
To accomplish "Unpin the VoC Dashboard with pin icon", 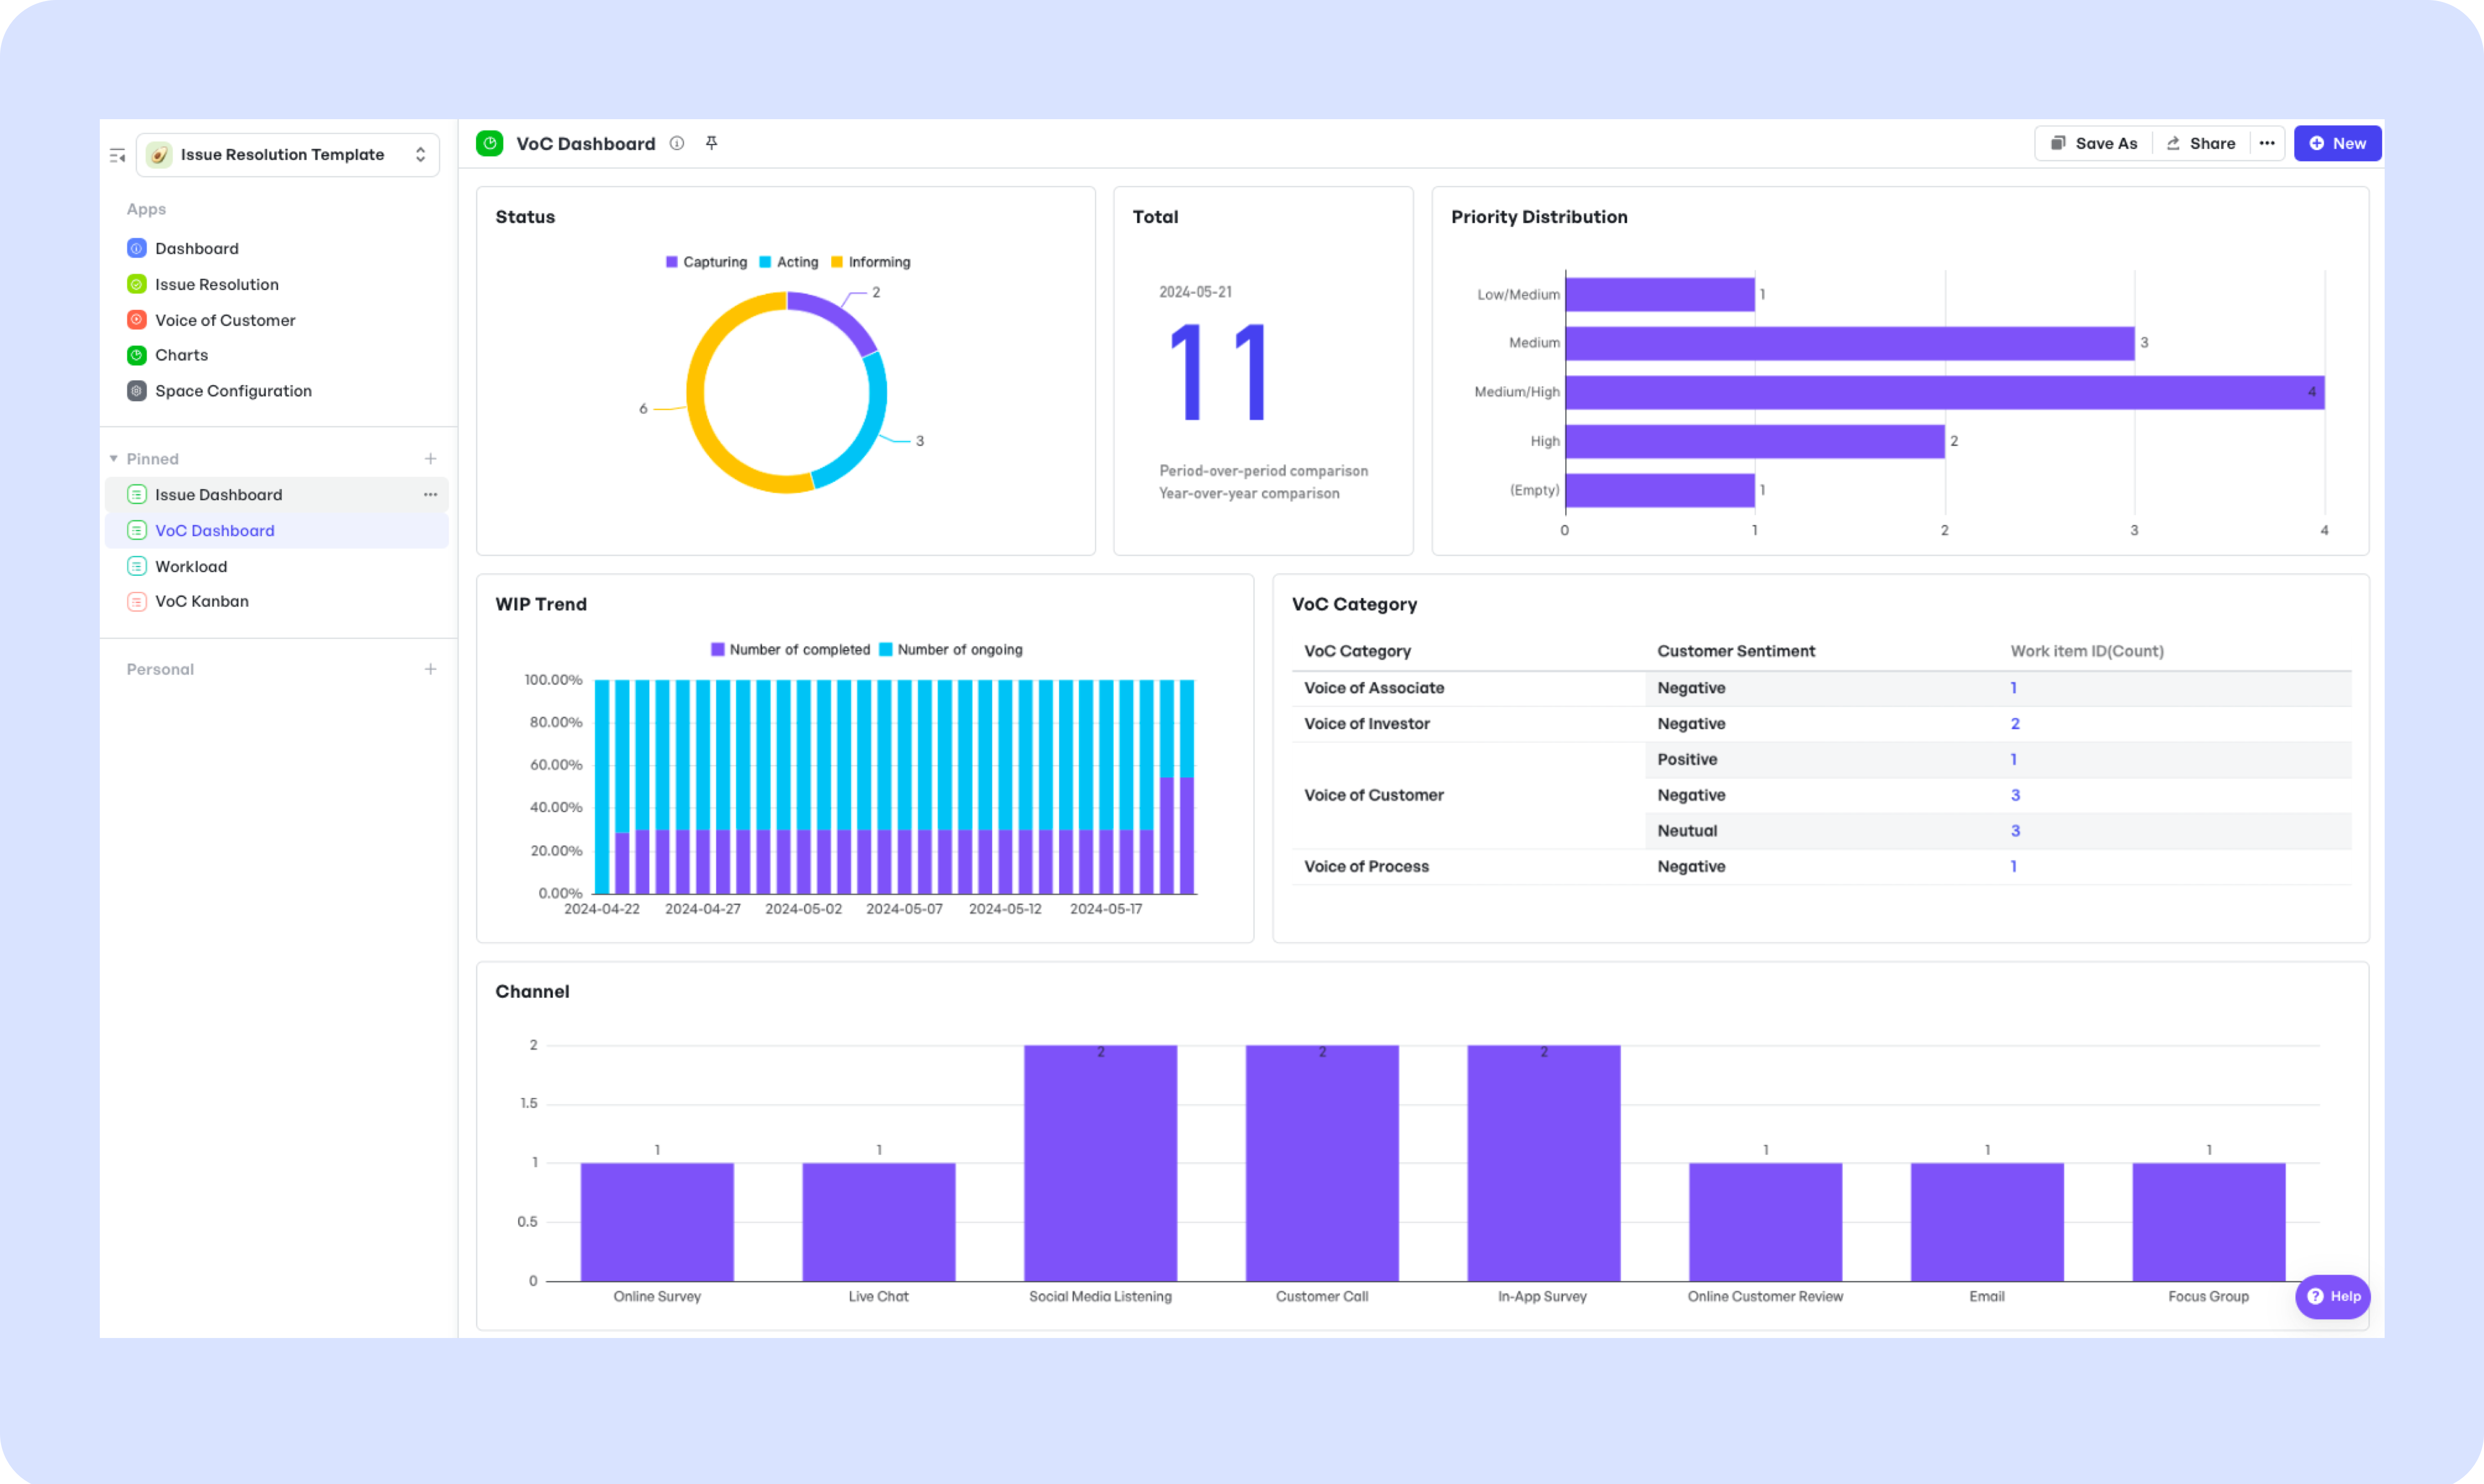I will coord(711,144).
